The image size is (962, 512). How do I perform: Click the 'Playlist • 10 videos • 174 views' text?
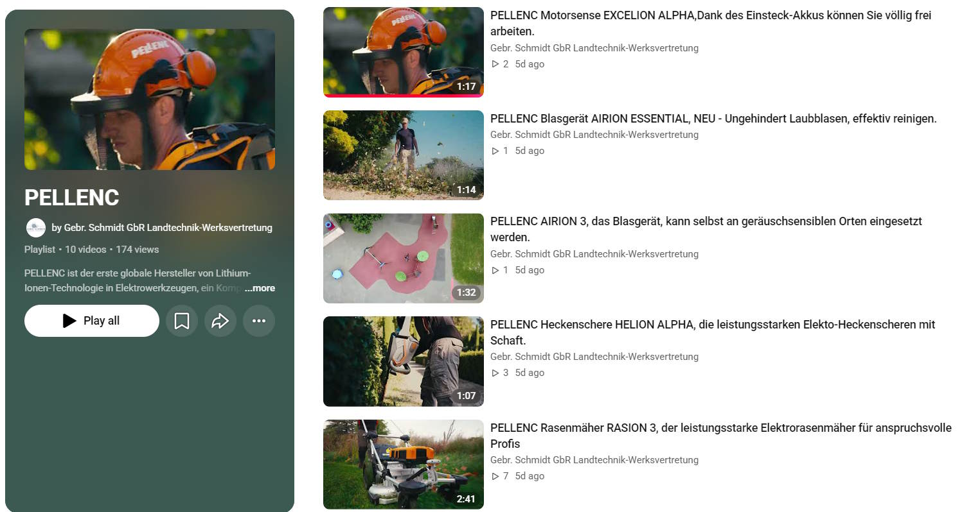91,250
